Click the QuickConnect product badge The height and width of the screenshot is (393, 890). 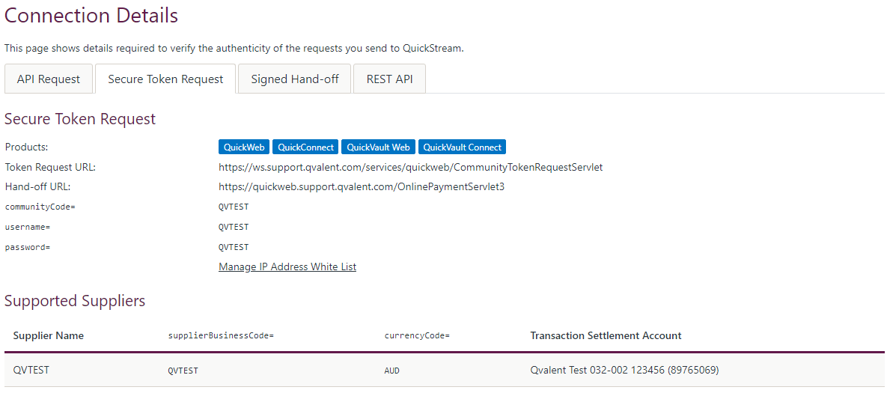pos(305,147)
